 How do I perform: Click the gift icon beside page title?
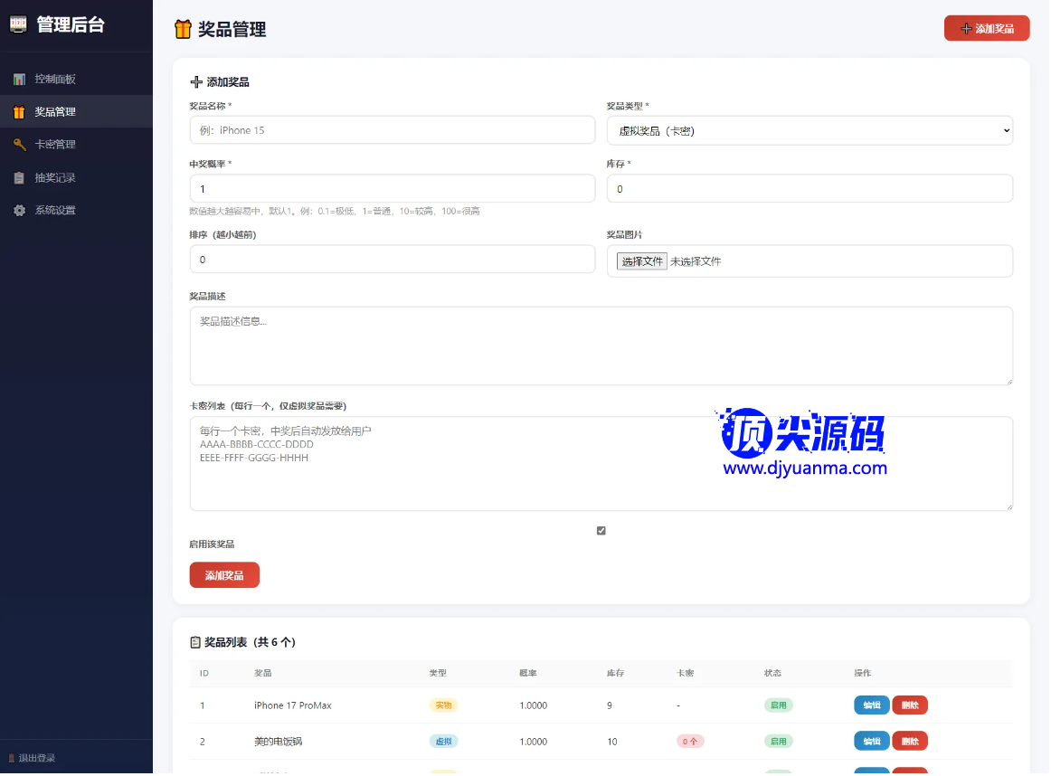(x=183, y=30)
